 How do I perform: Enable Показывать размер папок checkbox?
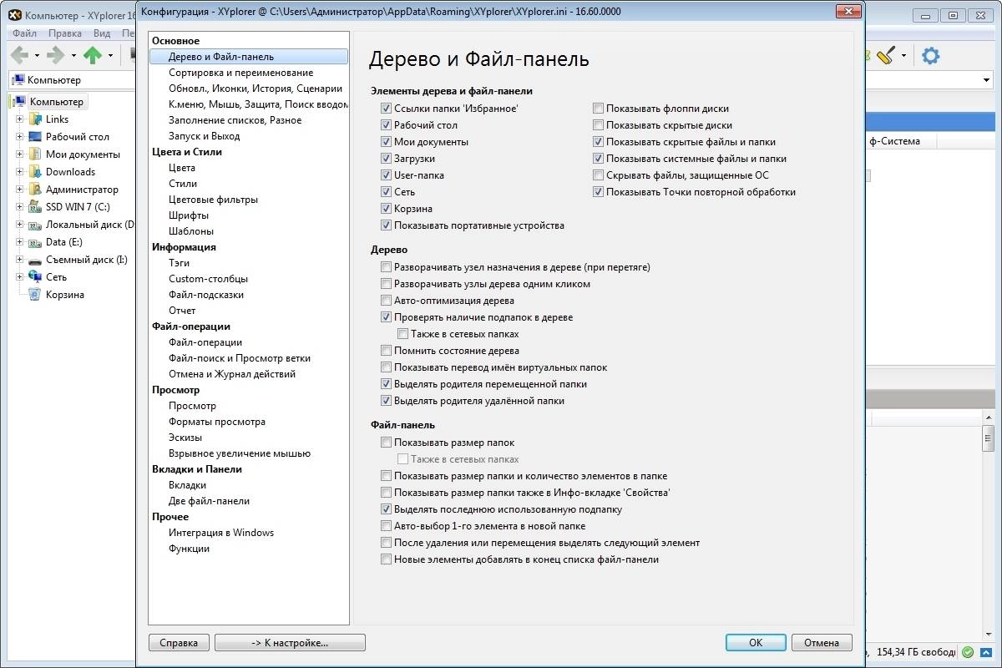click(x=386, y=443)
